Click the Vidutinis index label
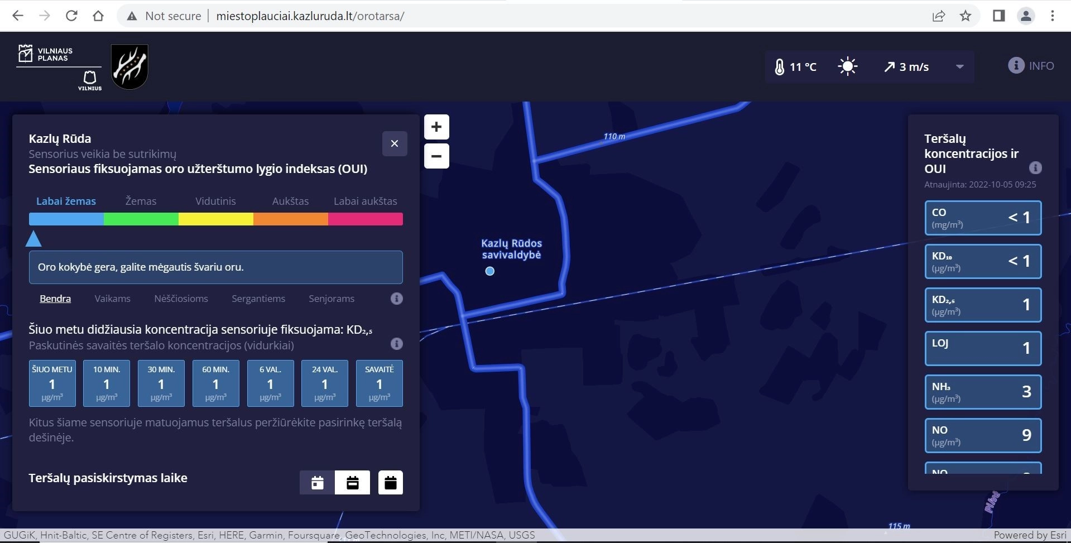Screen dimensions: 1071x543 click(x=215, y=201)
